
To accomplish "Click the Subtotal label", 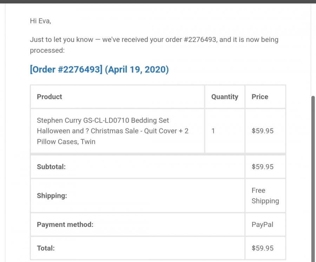I will 51,167.
